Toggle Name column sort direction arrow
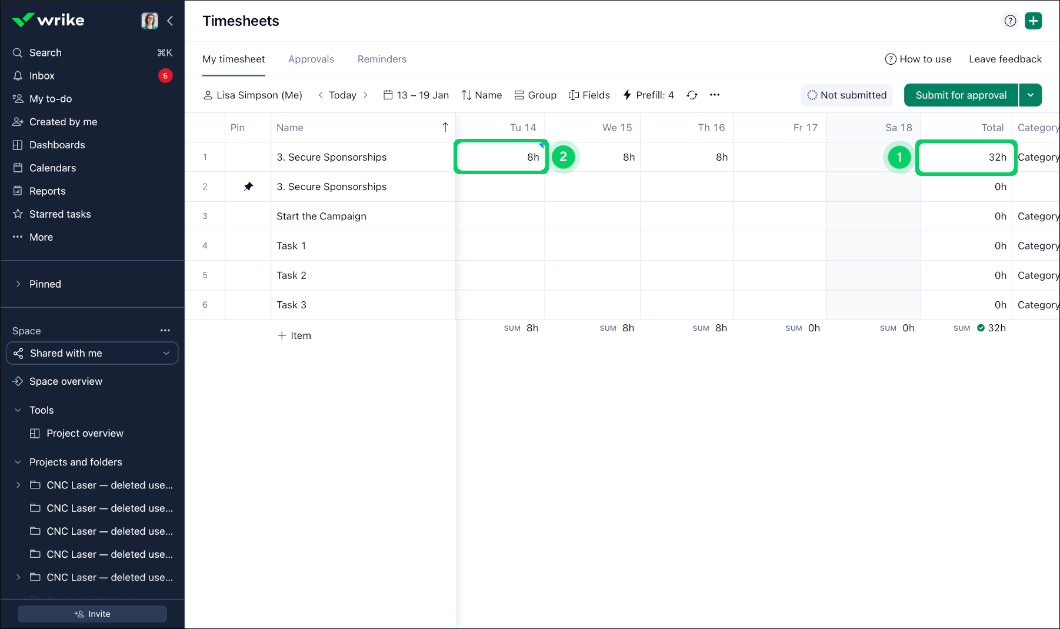The image size is (1060, 629). click(445, 128)
